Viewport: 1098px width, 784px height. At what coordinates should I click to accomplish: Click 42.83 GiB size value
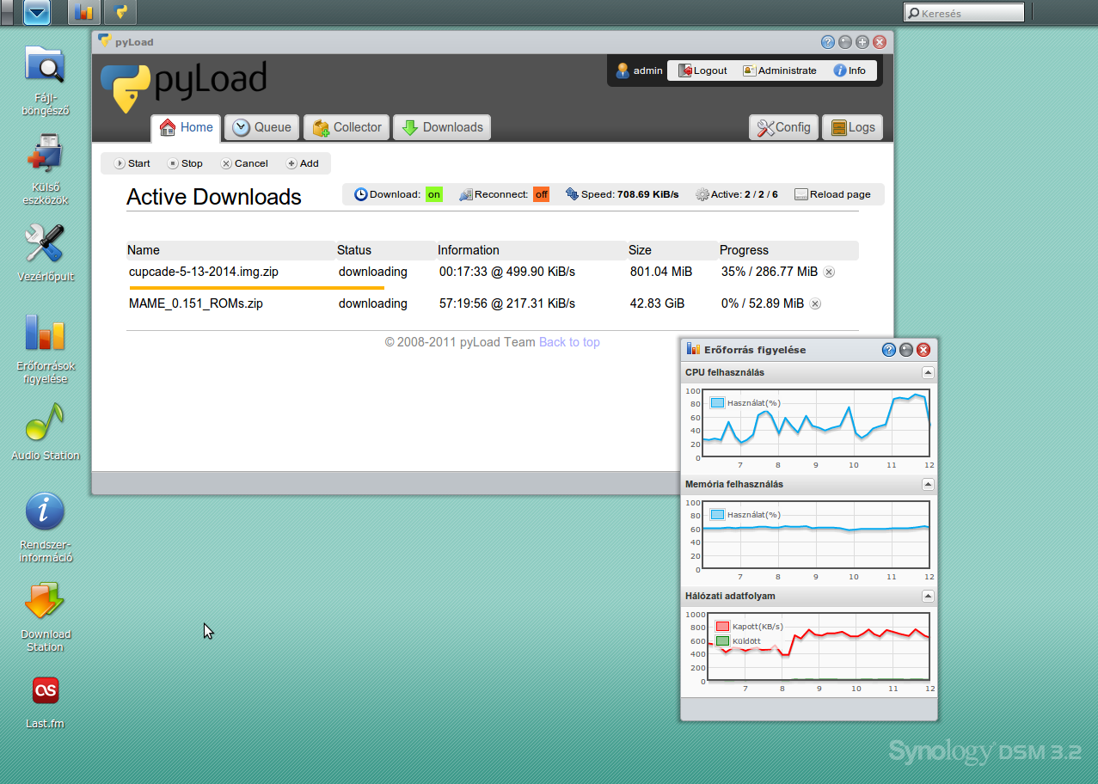(x=658, y=303)
